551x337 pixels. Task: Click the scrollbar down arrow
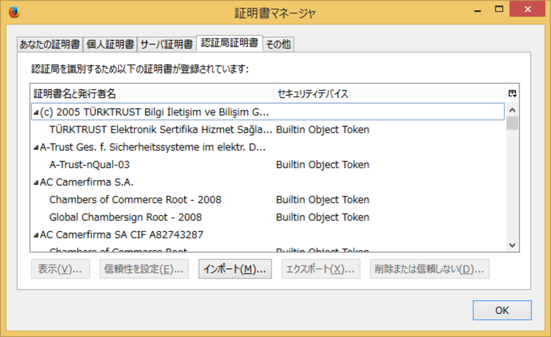(x=512, y=245)
